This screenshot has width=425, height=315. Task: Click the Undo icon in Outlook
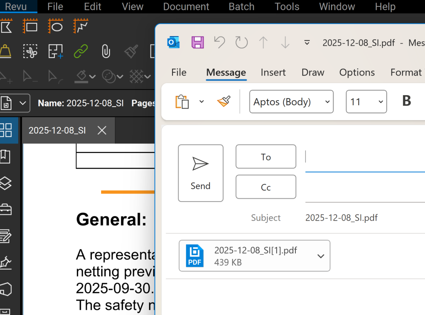click(219, 42)
